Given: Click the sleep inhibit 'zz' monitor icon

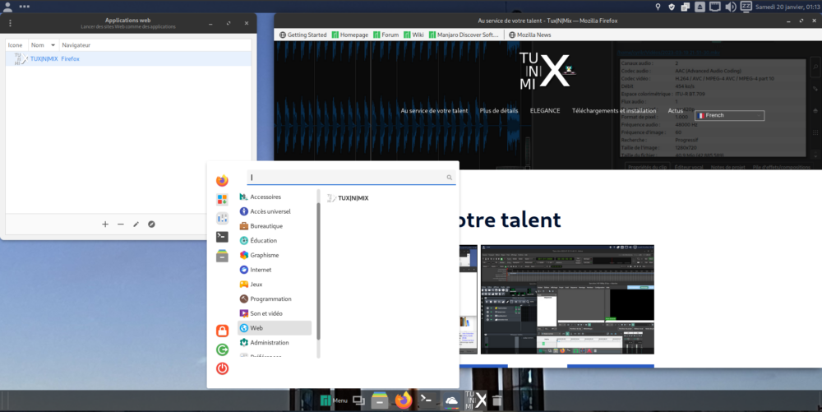Looking at the screenshot, I should point(746,7).
